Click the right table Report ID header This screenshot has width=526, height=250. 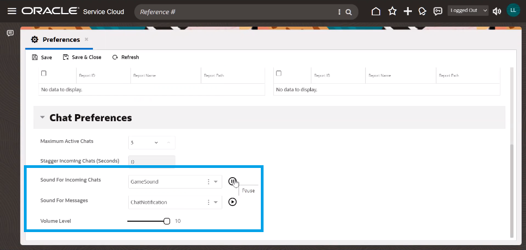tap(322, 76)
